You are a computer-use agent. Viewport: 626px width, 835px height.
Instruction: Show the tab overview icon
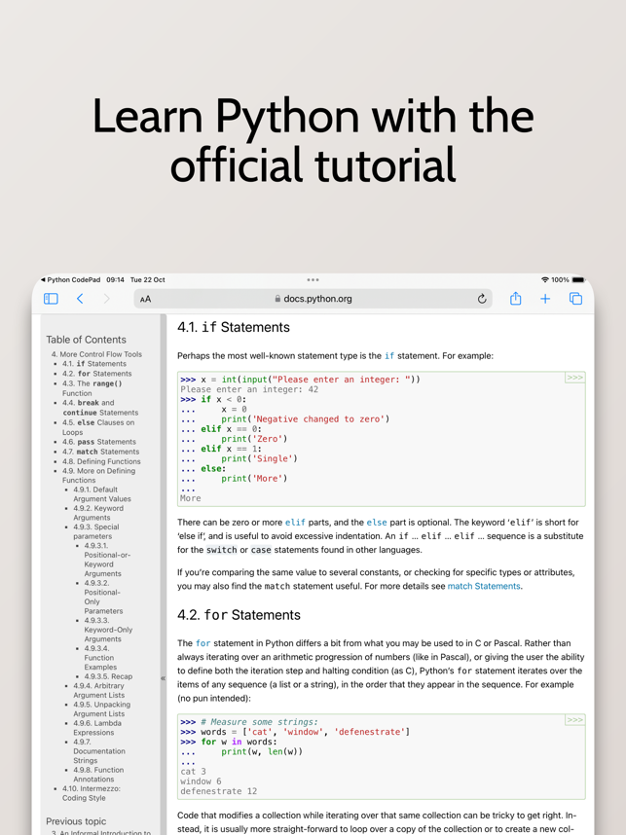point(576,299)
